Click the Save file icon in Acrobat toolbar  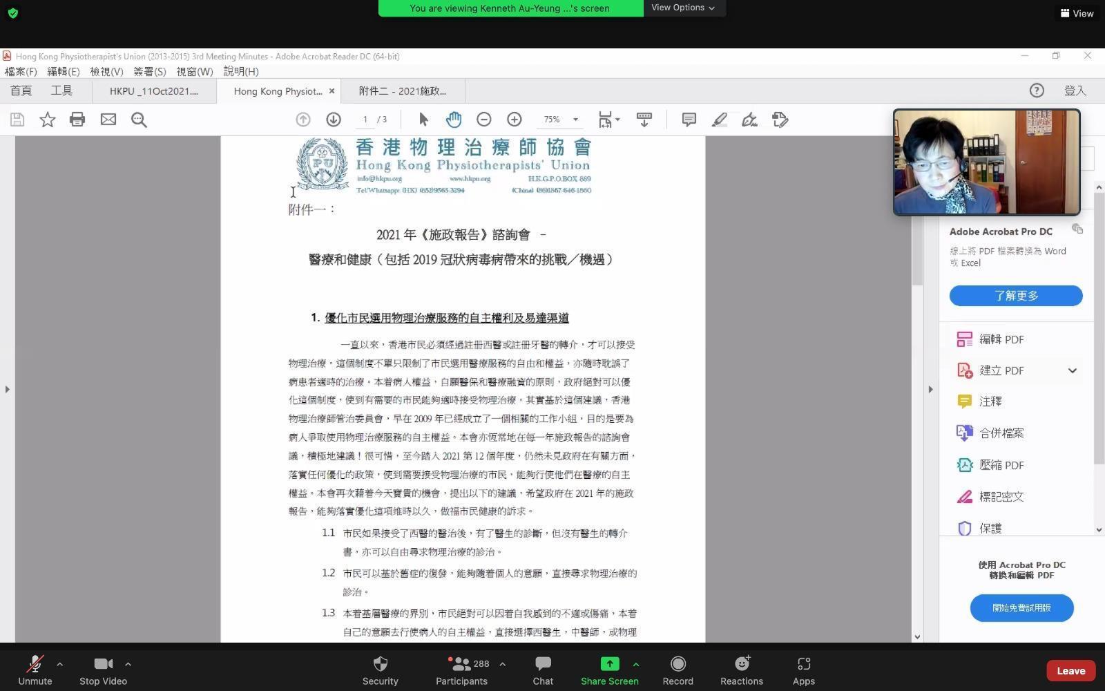click(17, 120)
